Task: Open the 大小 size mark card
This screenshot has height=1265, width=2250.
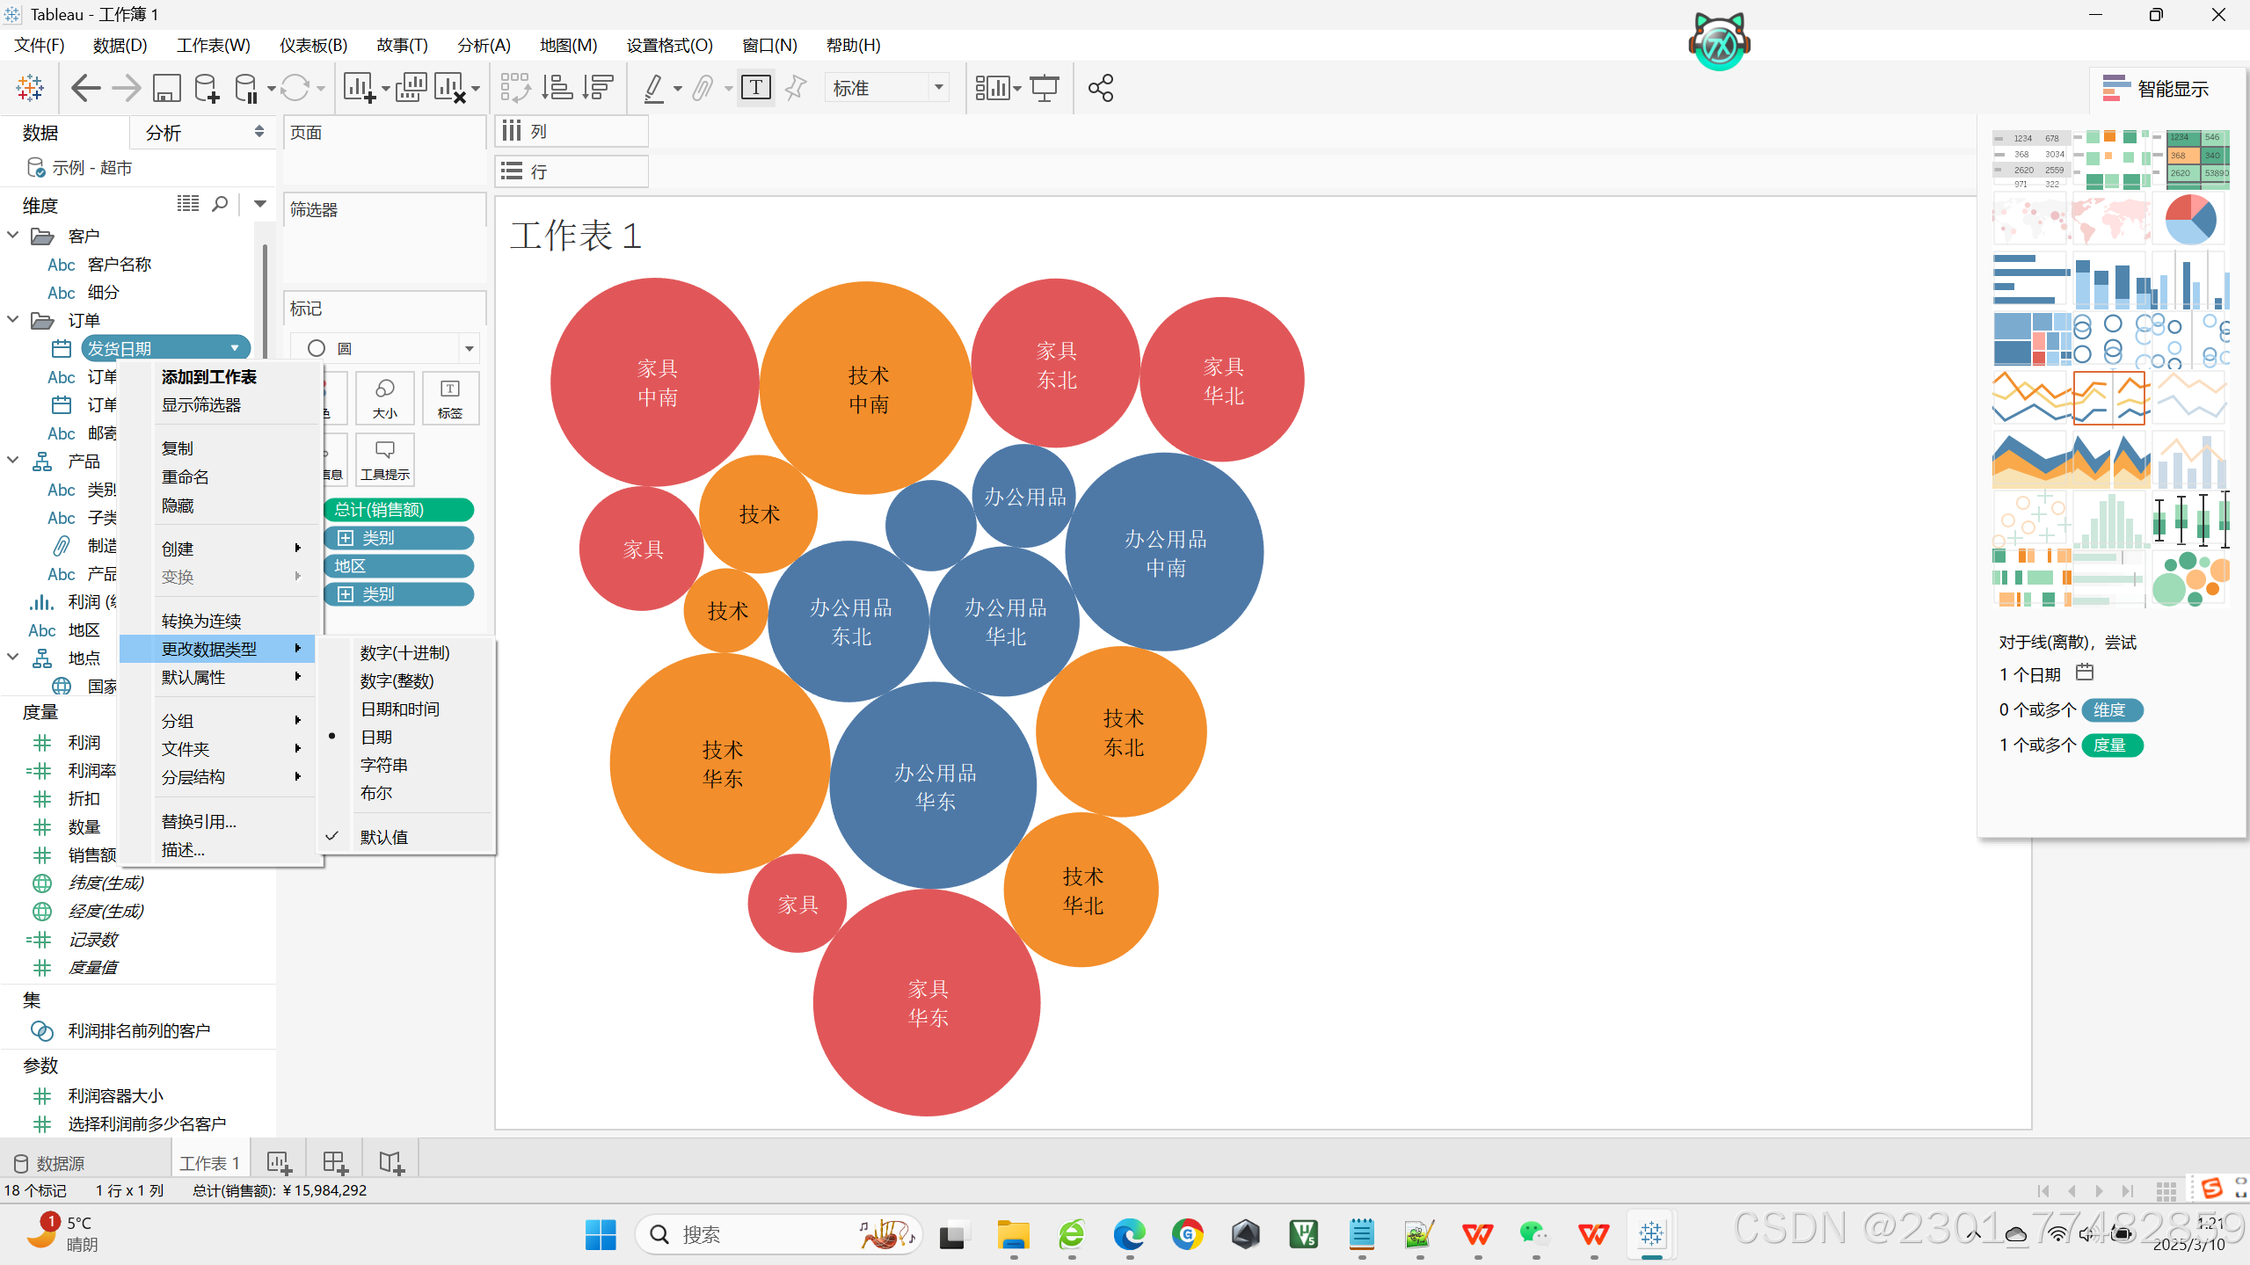Action: coord(385,397)
